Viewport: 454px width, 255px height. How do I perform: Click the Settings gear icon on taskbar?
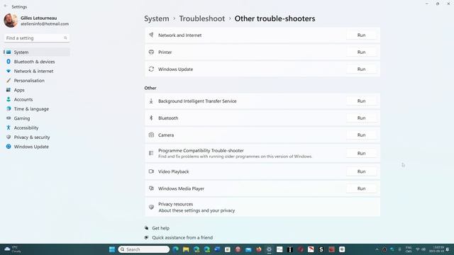pyautogui.click(x=269, y=249)
